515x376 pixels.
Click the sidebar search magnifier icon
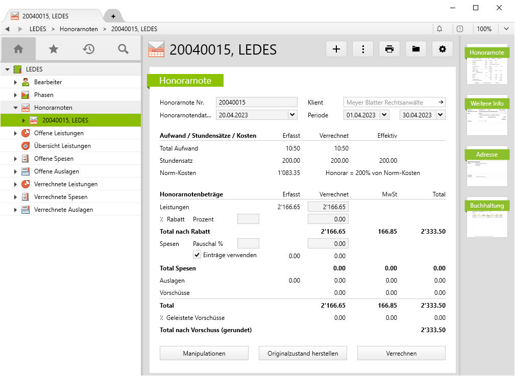coord(123,49)
